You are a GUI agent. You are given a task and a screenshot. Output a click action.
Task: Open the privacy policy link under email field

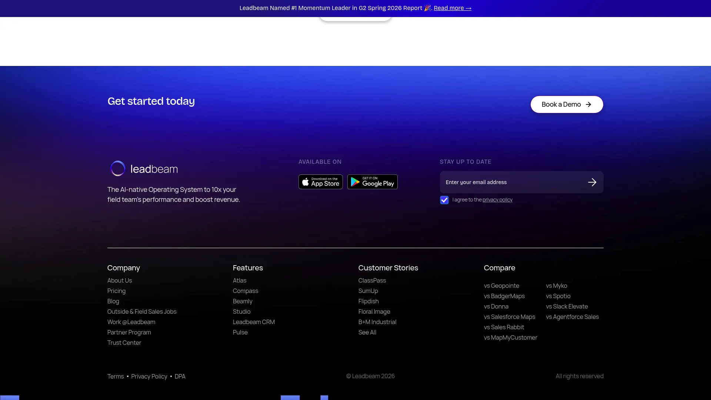(497, 200)
